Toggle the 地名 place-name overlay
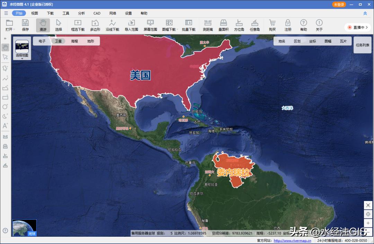The width and height of the screenshot is (374, 244). pyautogui.click(x=282, y=41)
